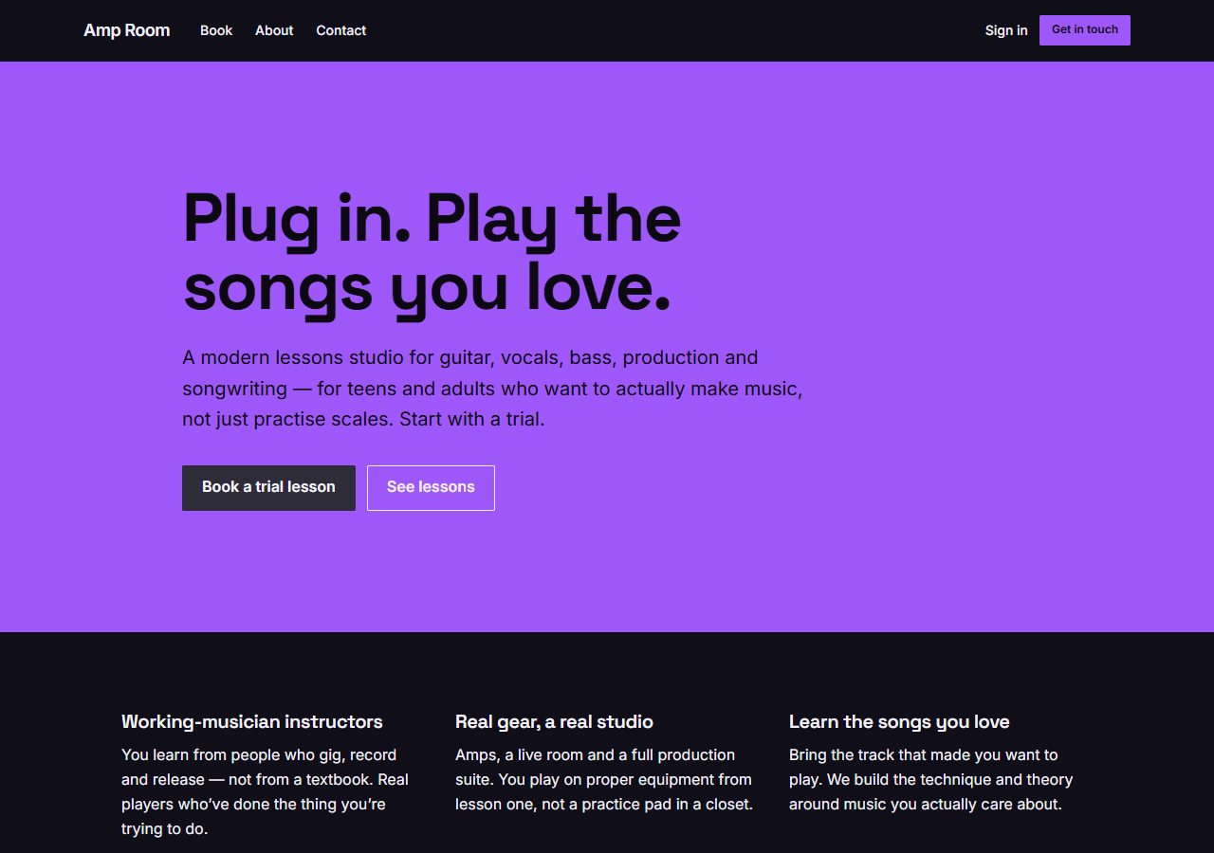1214x853 pixels.
Task: Click text 'Bring the track that made you'
Action: pos(931,780)
